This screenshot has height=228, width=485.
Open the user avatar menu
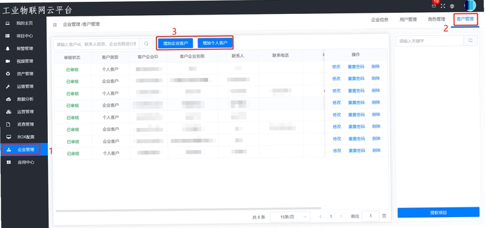pyautogui.click(x=470, y=5)
